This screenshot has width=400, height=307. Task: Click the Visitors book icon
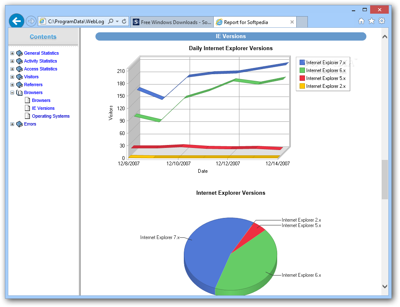tap(20, 77)
